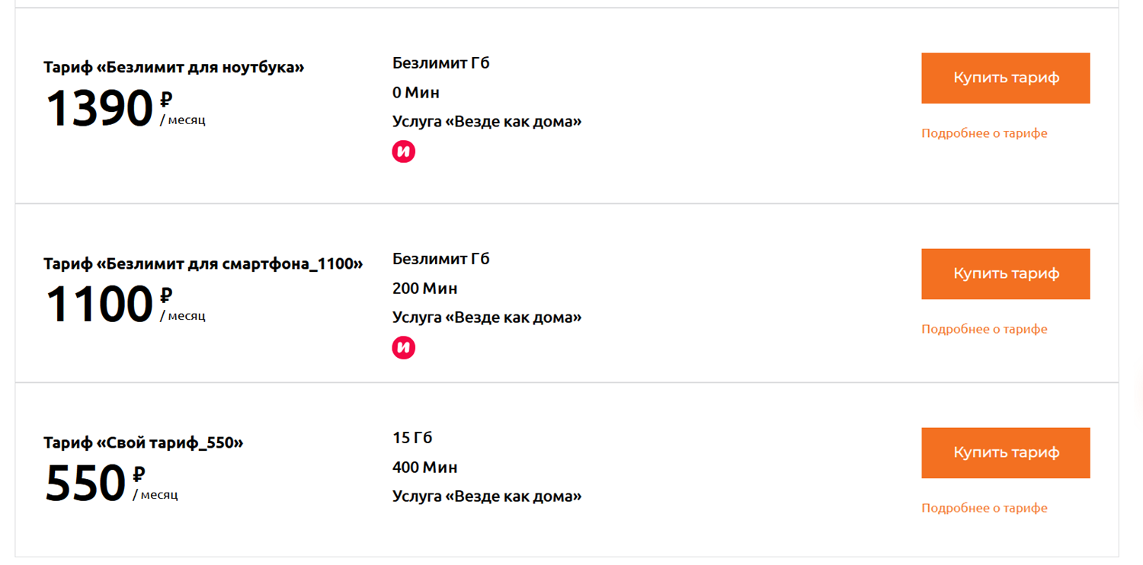Click the 1100 ₽ per month price
Screen dimensions: 1143x565
(126, 303)
